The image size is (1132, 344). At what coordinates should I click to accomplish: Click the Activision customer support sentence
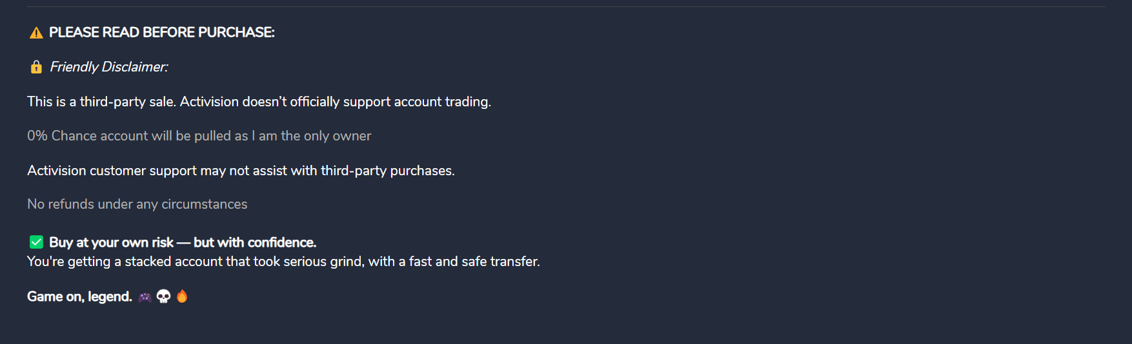coord(241,171)
